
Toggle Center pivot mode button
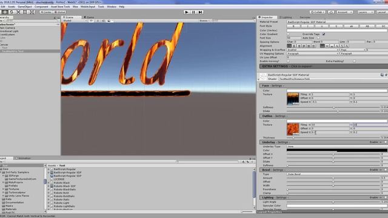[46, 12]
